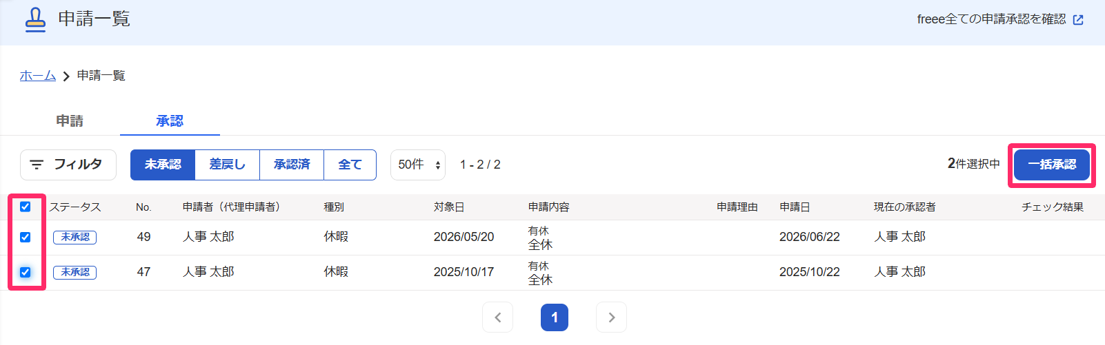Screen dimensions: 1105x345
Task: Click the ステータス column header
Action: 75,207
